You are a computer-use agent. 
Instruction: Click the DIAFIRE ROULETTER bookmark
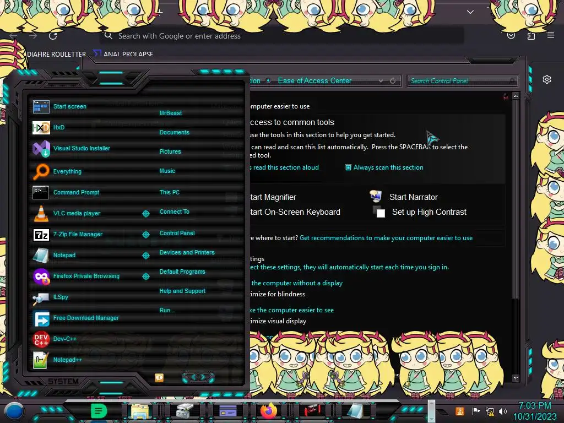[56, 55]
